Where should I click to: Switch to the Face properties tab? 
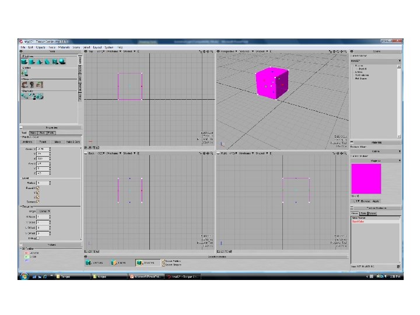[x=42, y=133]
